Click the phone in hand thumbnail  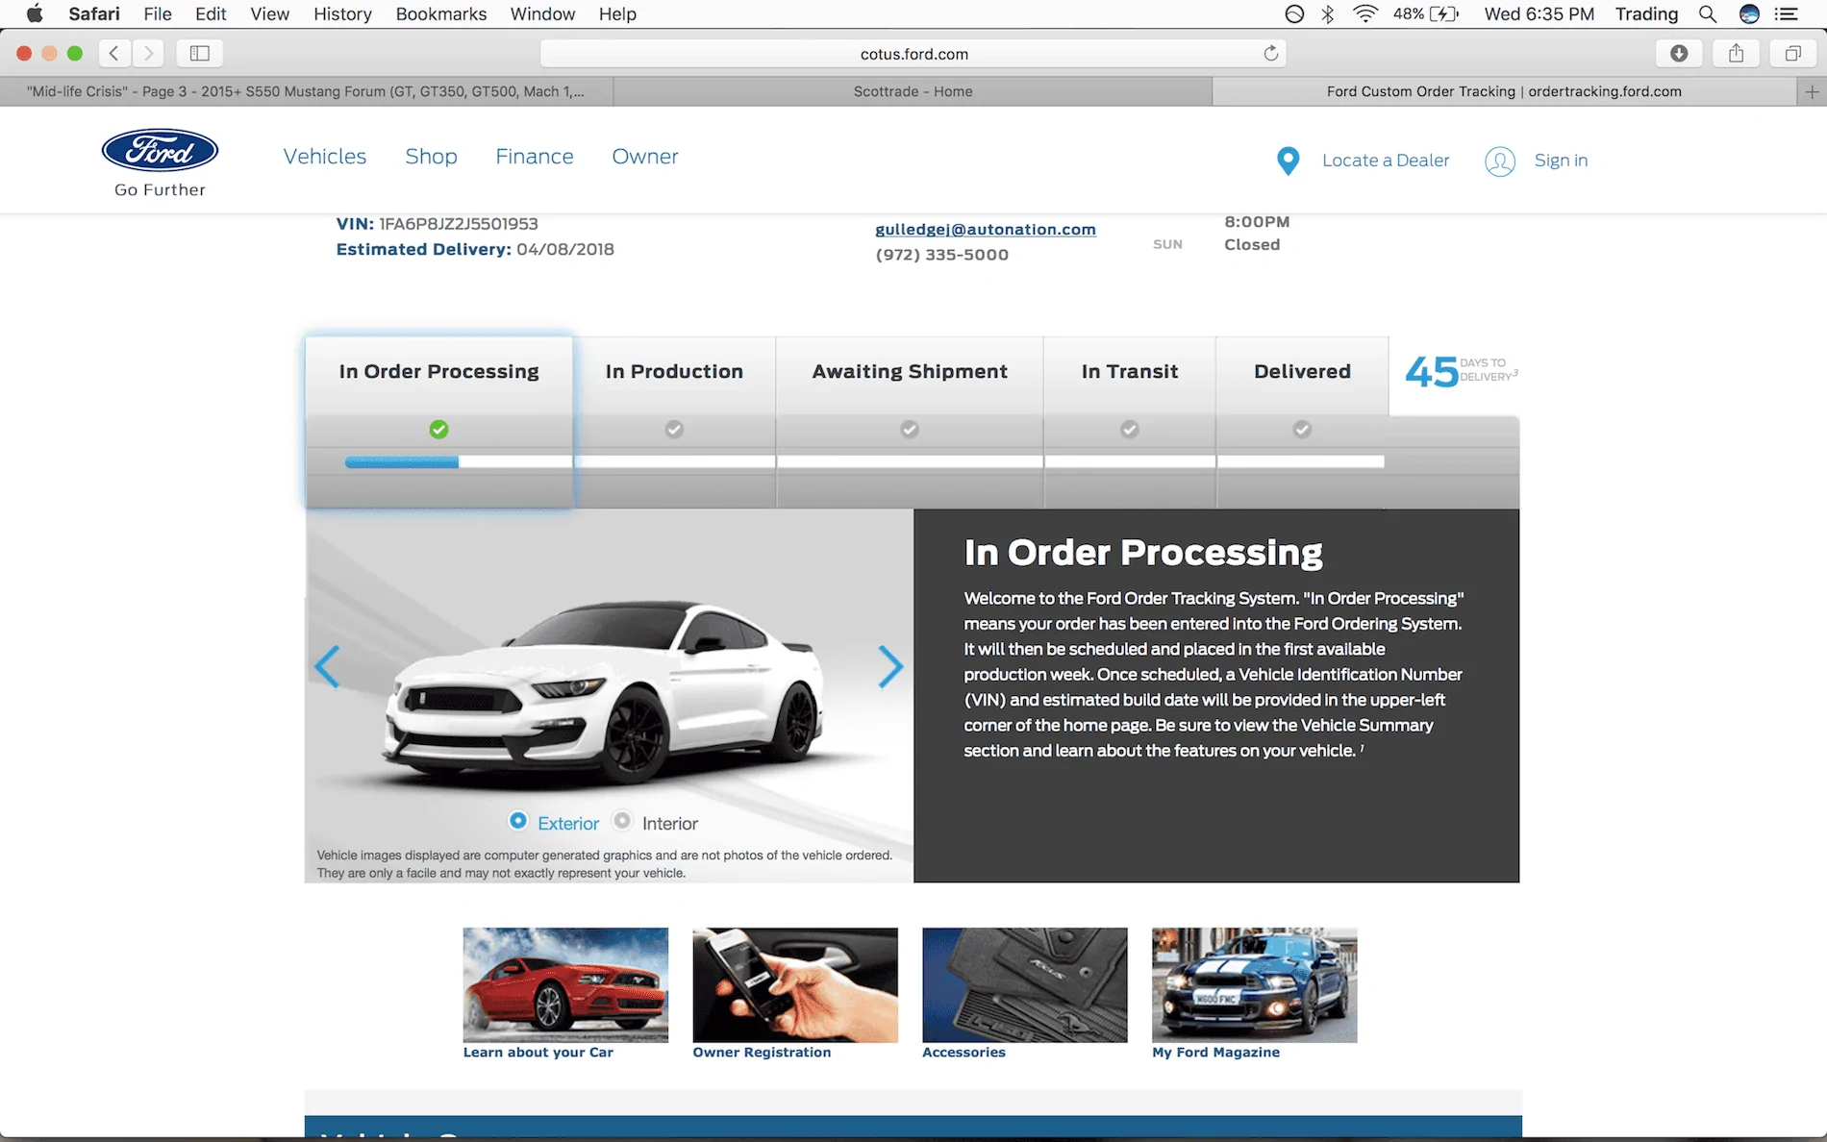point(795,984)
